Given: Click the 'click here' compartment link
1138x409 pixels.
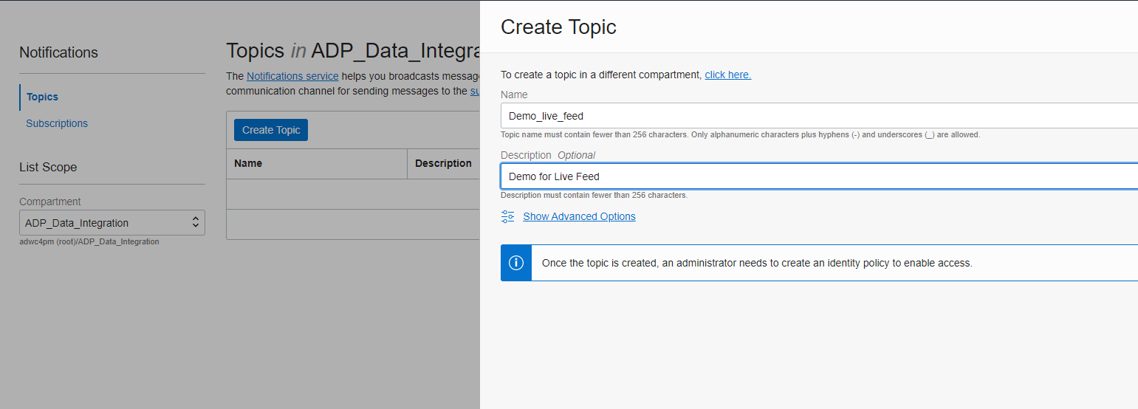Looking at the screenshot, I should (727, 75).
